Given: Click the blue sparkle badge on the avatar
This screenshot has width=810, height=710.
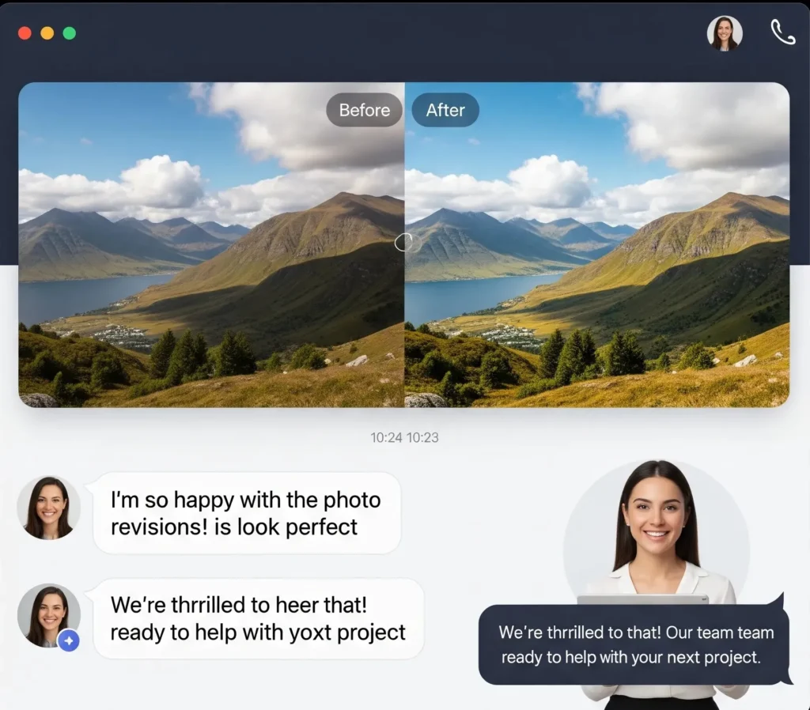Looking at the screenshot, I should 69,640.
